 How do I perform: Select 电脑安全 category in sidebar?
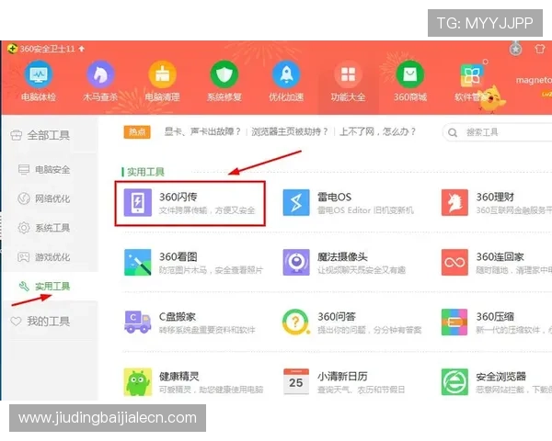(44, 169)
